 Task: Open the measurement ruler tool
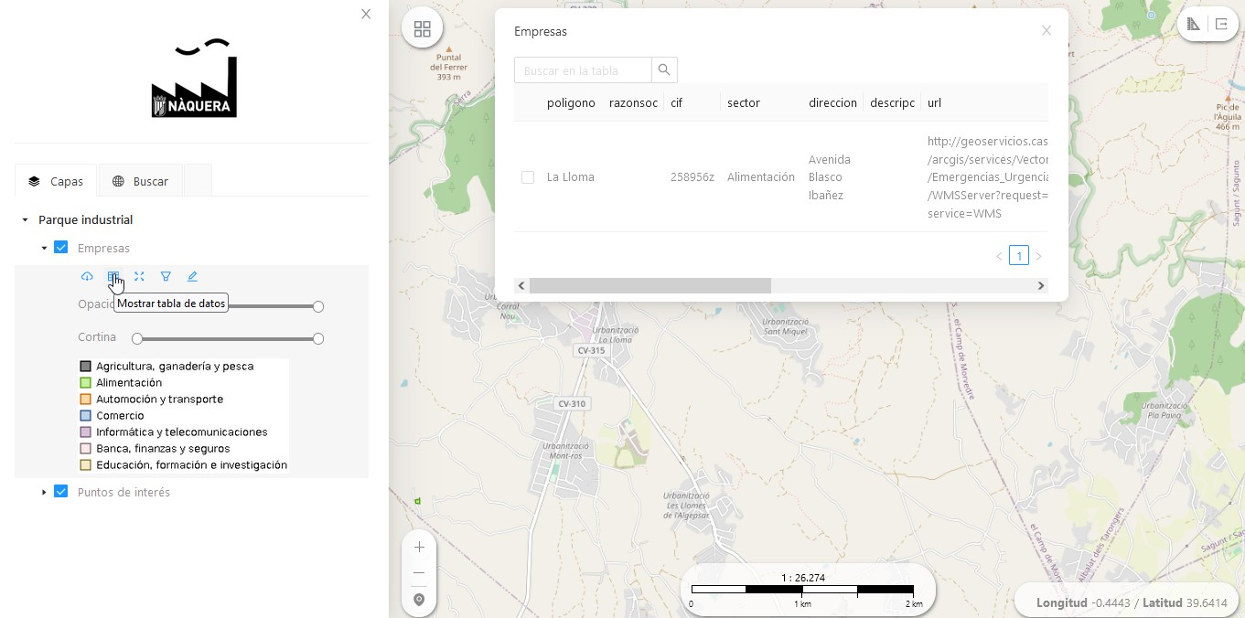[1193, 25]
